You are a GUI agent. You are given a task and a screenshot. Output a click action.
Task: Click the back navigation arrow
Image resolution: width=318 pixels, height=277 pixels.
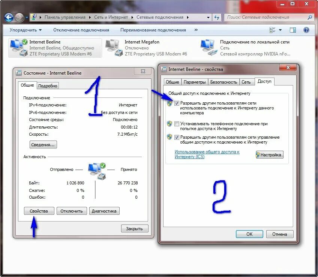8,17
